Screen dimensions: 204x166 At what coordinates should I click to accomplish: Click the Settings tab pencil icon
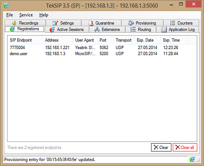55,23
